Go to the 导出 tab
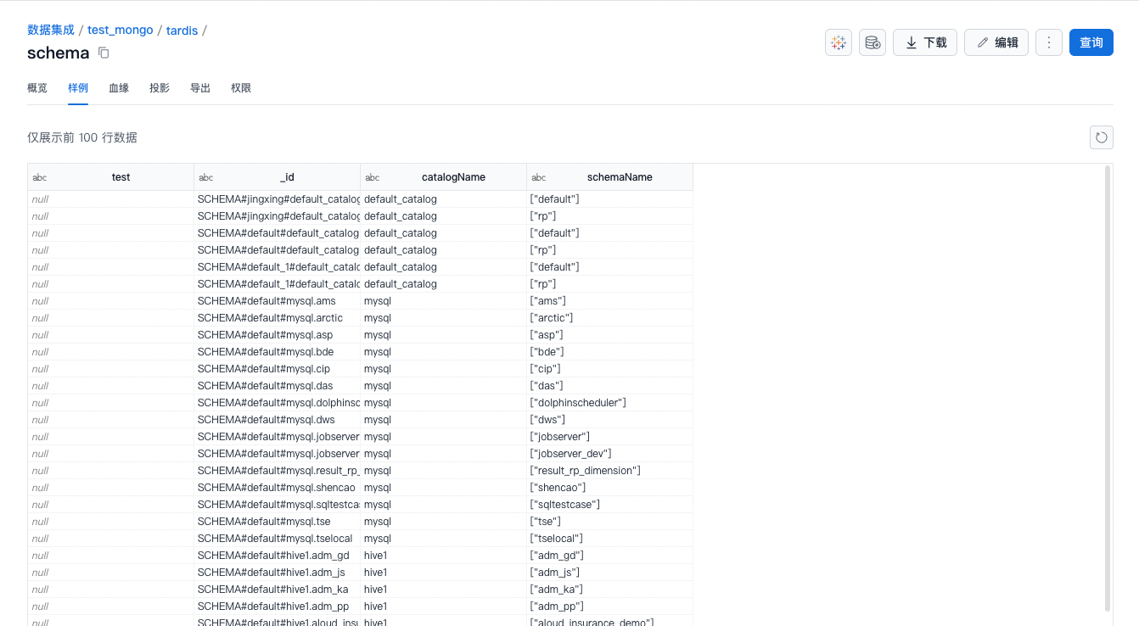Screen dimensions: 1139x626 click(200, 88)
